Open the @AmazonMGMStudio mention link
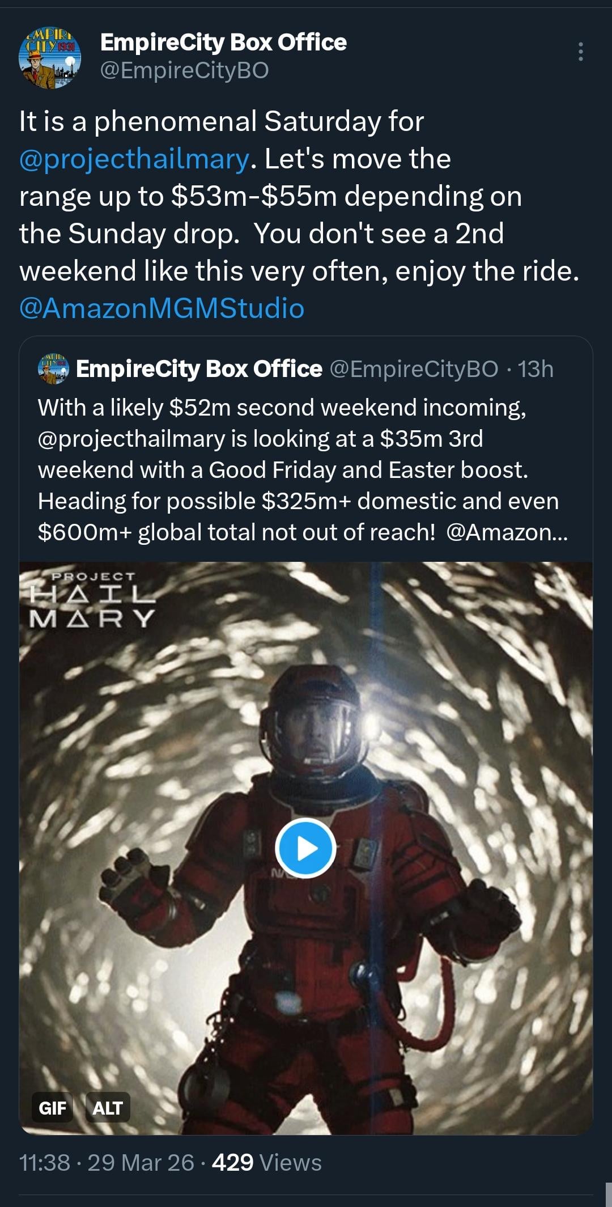Image resolution: width=612 pixels, height=1207 pixels. [x=161, y=308]
